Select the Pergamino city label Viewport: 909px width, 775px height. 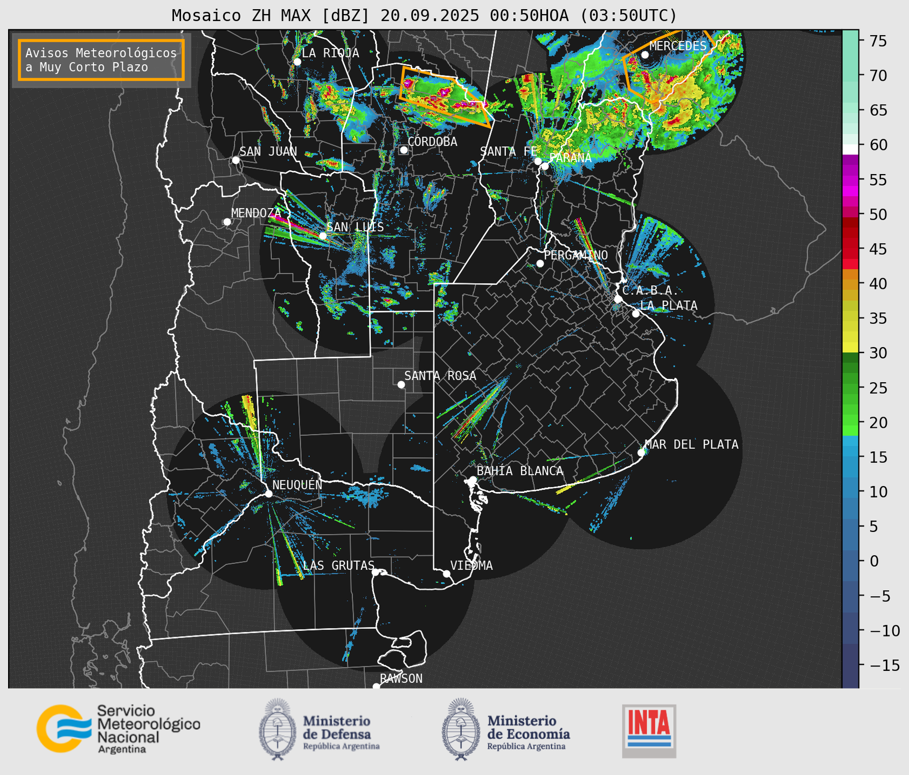(575, 255)
